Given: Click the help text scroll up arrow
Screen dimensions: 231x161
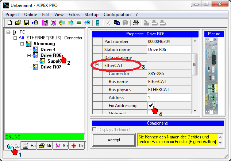Looking at the screenshot, I should [220, 137].
